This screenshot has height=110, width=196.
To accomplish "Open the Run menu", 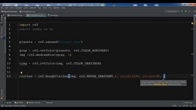I will (40, 8).
